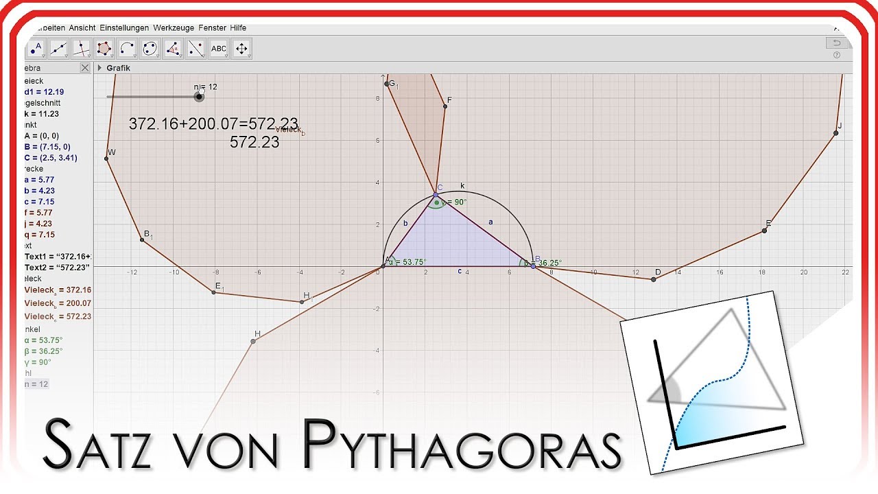Select entry d1 = 12.19
This screenshot has width=878, height=494.
click(44, 92)
